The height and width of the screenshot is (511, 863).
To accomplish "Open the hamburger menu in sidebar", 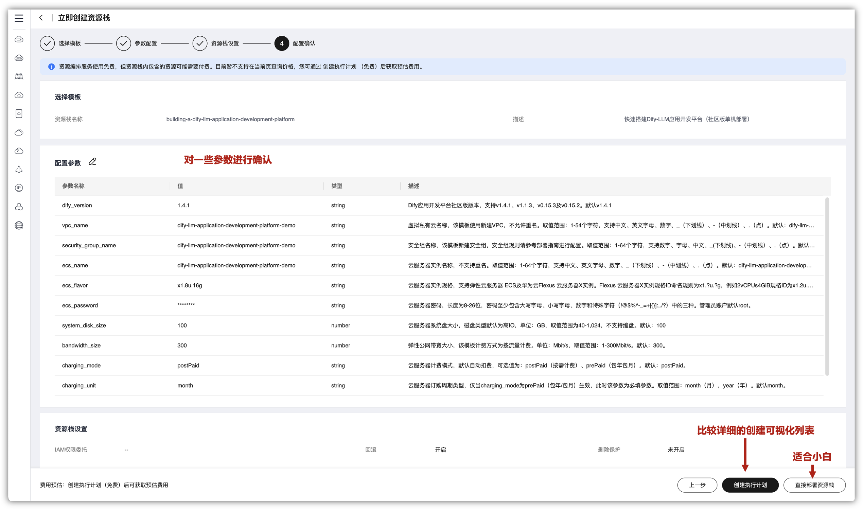I will pos(19,18).
